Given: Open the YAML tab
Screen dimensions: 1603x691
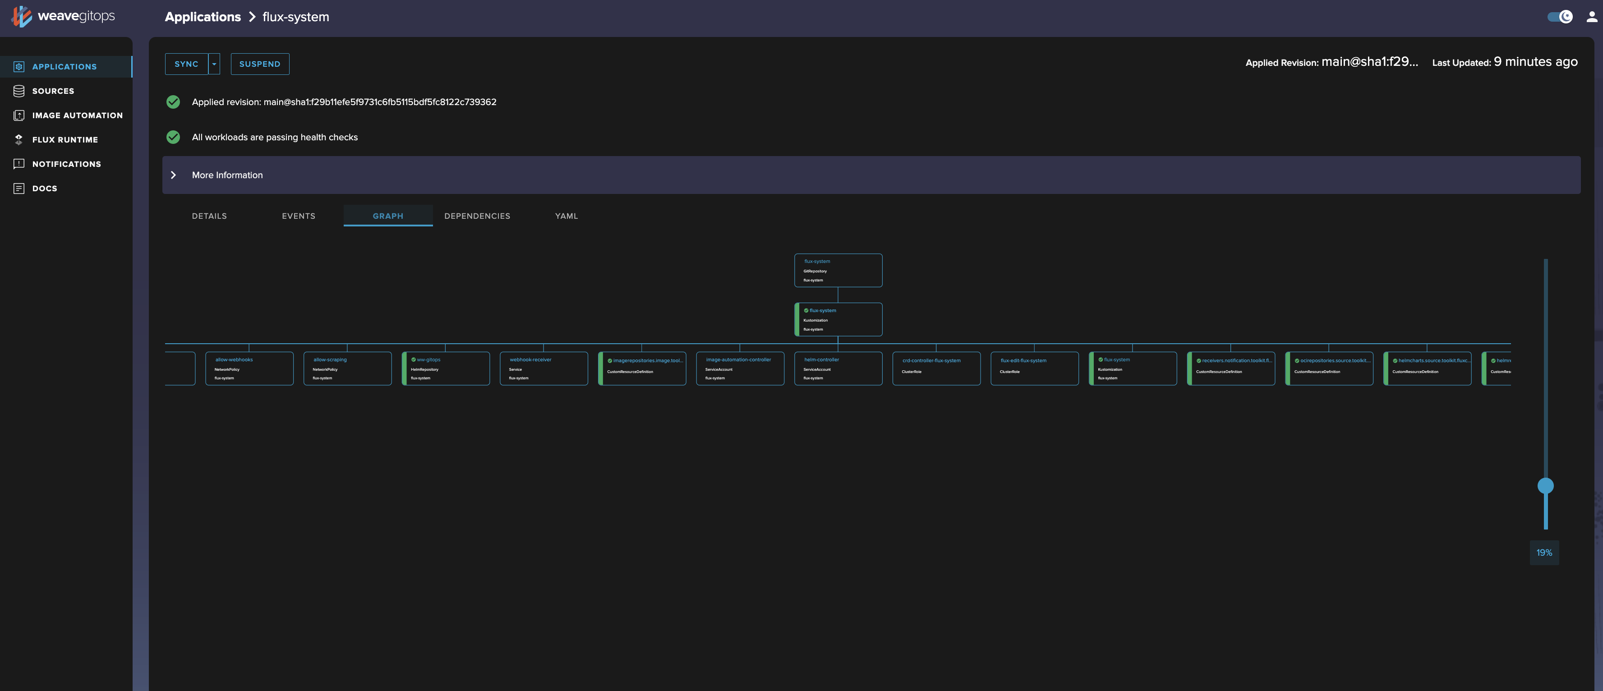Looking at the screenshot, I should [x=566, y=216].
